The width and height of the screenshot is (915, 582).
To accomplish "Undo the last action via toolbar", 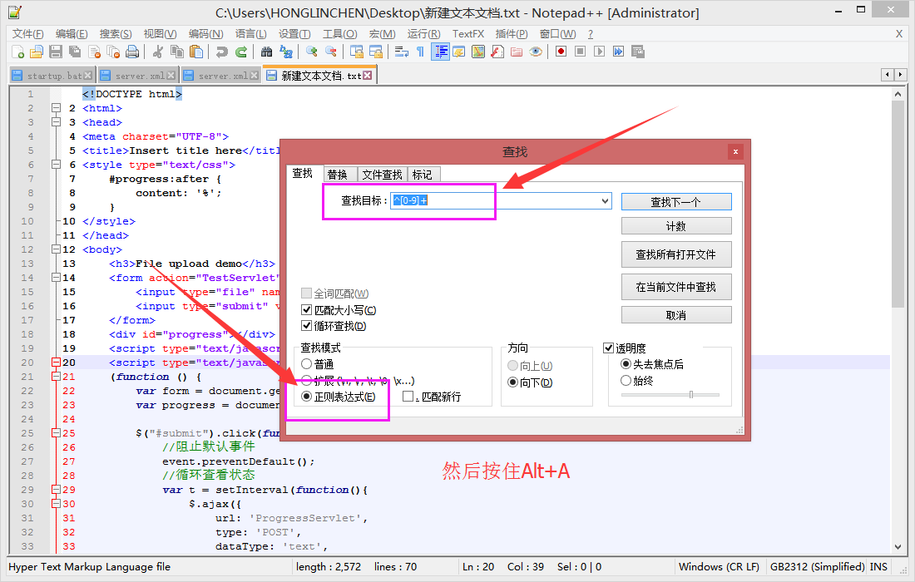I will [221, 52].
